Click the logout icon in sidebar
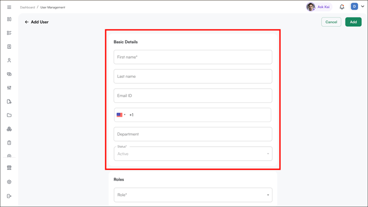This screenshot has height=207, width=368. pos(9,196)
